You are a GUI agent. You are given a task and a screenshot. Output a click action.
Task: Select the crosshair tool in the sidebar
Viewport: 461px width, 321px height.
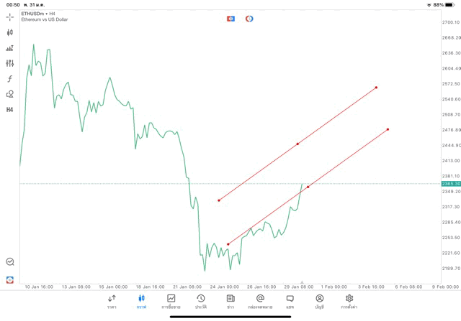10,17
